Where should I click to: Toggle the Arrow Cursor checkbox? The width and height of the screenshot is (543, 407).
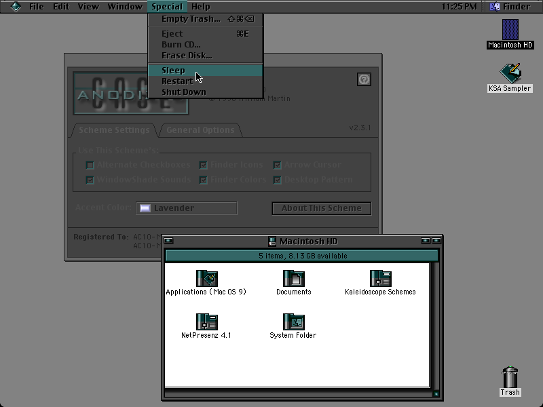(x=277, y=165)
